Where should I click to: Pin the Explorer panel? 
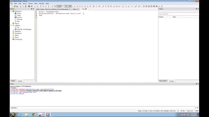tap(32, 9)
